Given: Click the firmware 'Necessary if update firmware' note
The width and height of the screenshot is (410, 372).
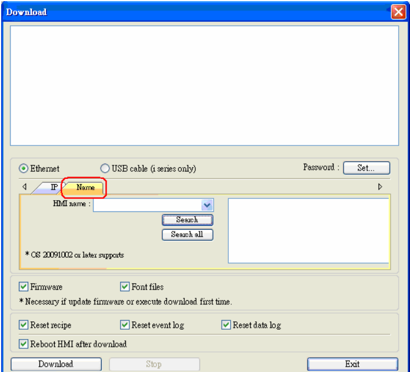Looking at the screenshot, I should click(125, 301).
